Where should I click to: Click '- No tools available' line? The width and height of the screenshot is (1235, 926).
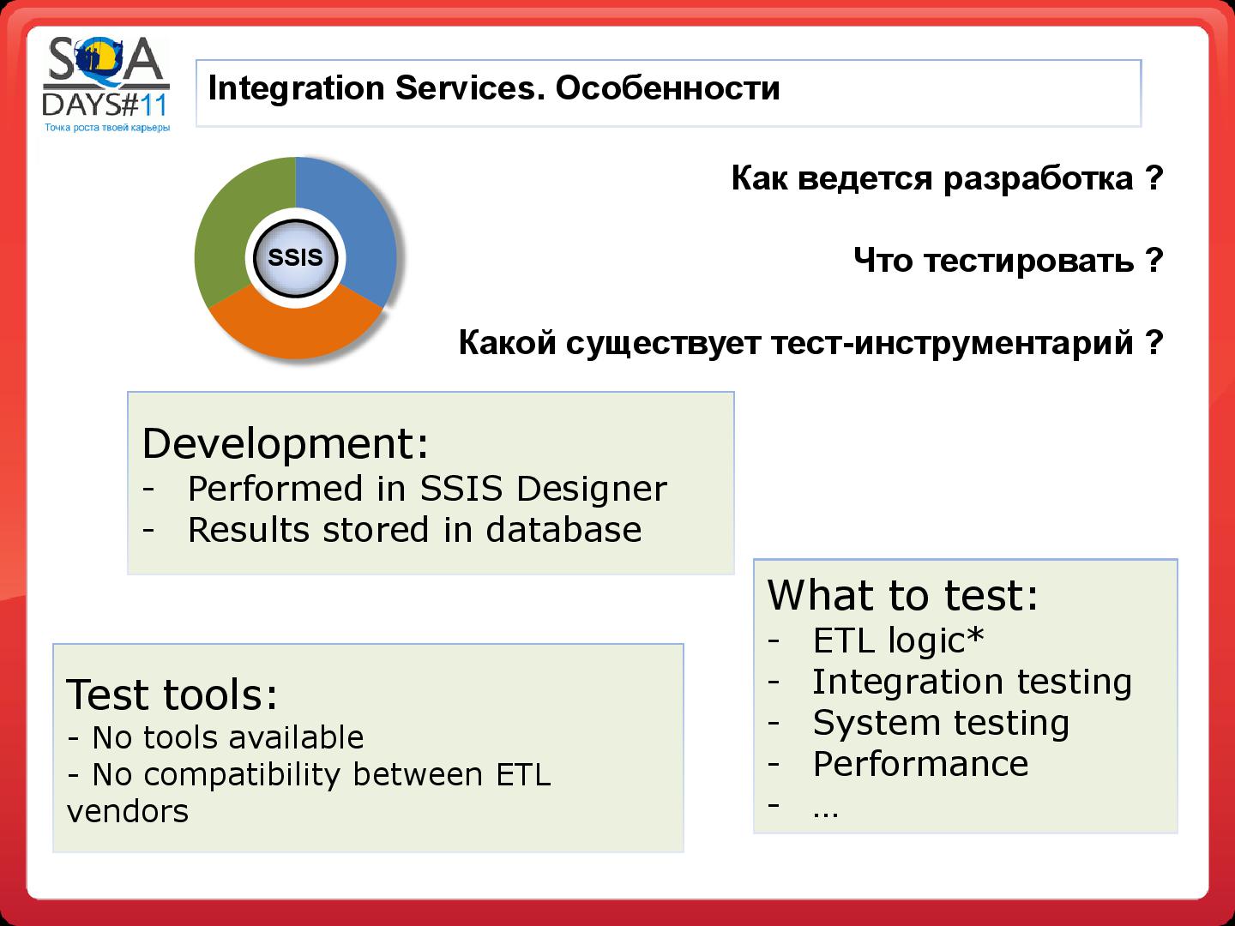pyautogui.click(x=215, y=737)
